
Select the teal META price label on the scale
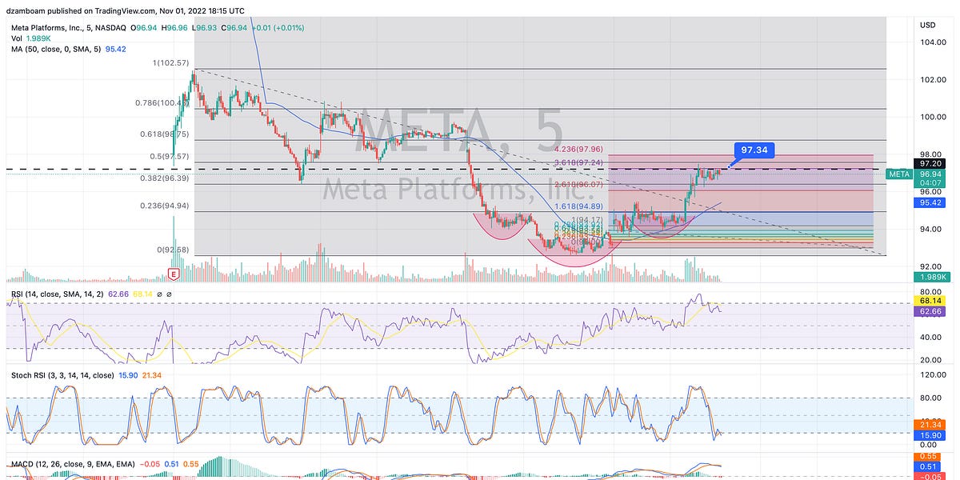coord(898,173)
